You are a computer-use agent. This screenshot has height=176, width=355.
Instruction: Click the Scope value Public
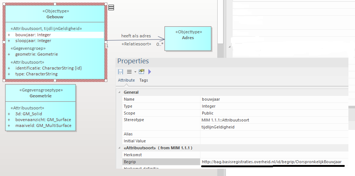pyautogui.click(x=207, y=113)
